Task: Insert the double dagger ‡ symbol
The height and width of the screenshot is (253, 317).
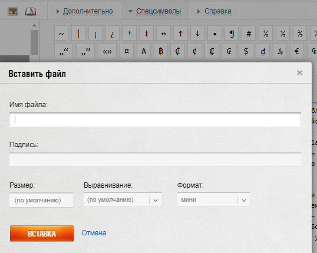Action: (147, 34)
